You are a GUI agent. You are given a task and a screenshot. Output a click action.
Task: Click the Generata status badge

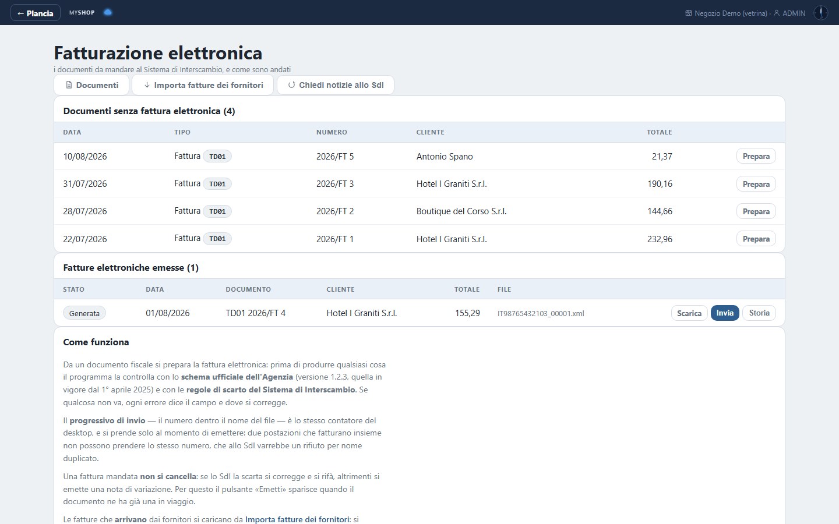click(84, 313)
